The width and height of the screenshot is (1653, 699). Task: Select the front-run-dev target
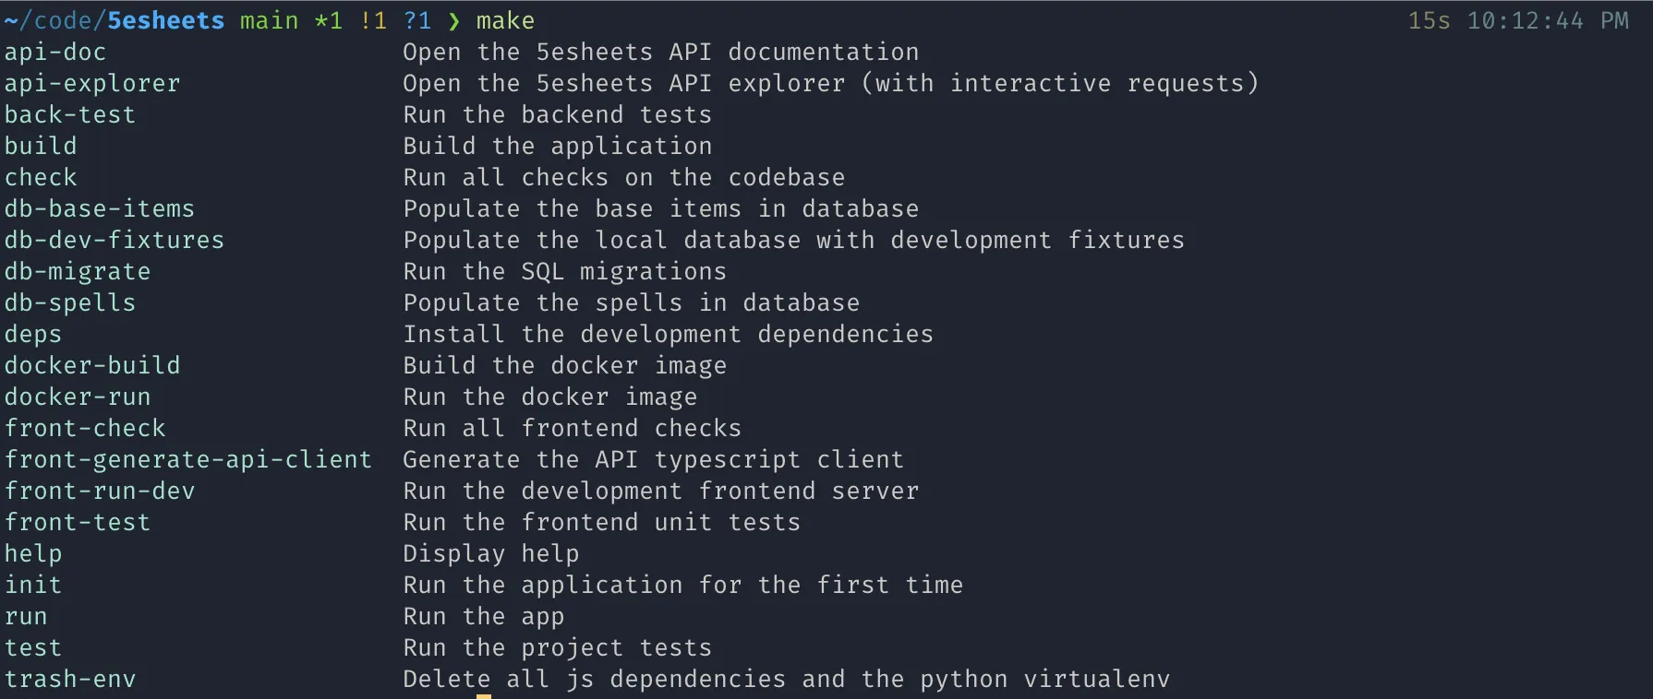coord(100,492)
